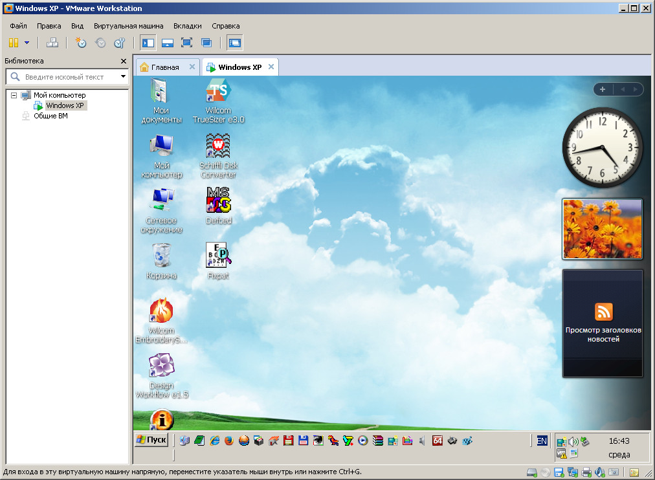The width and height of the screenshot is (655, 480).
Task: Click the floppy drive status icon
Action: pos(559,472)
